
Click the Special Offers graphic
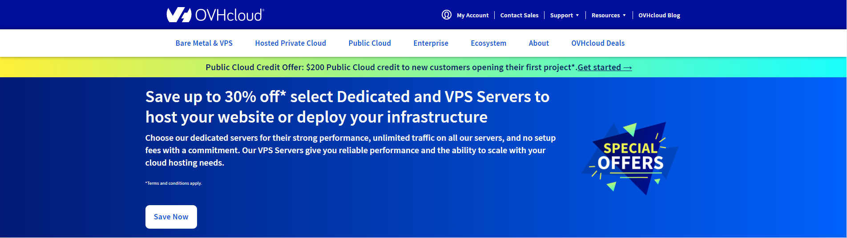[630, 159]
